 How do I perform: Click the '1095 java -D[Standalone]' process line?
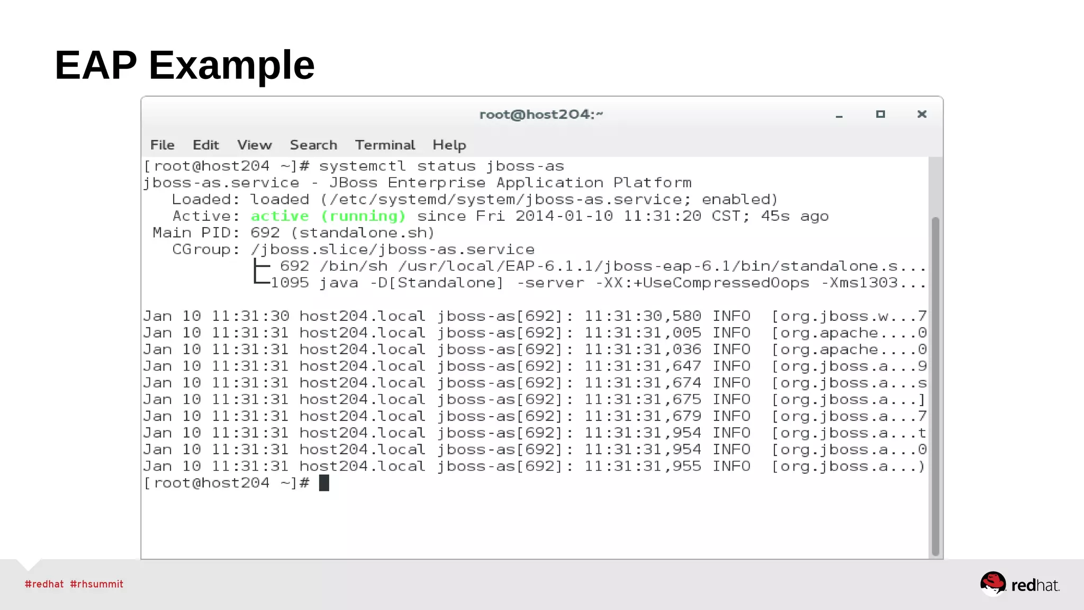[x=598, y=283]
